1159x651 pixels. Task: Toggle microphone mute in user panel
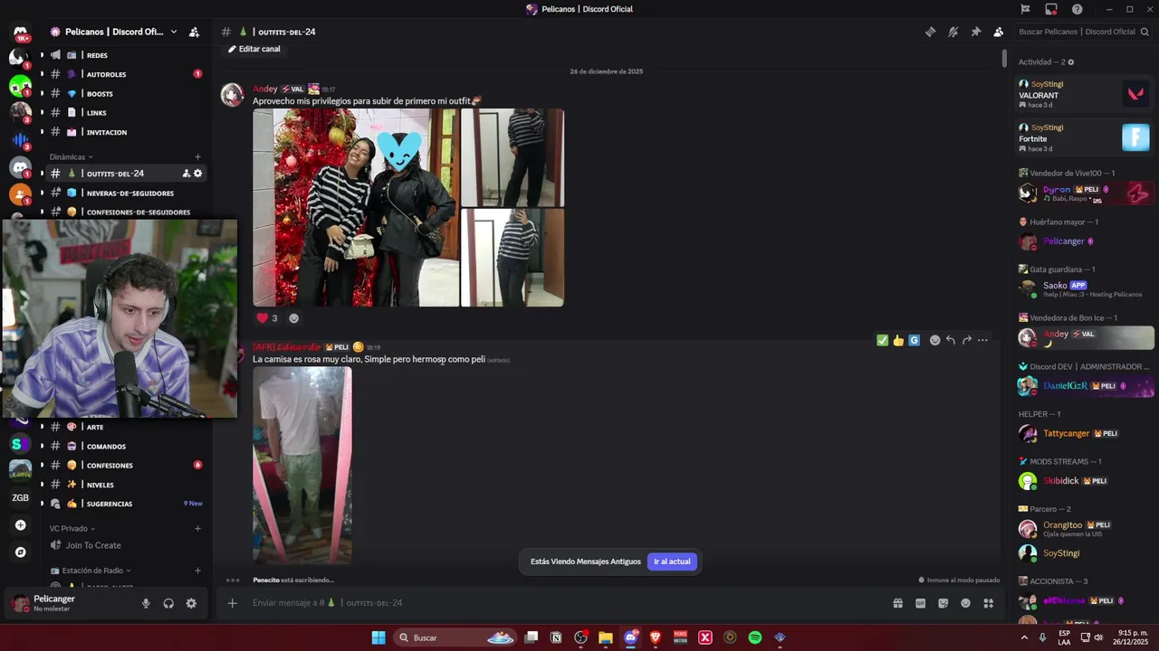[x=146, y=603]
